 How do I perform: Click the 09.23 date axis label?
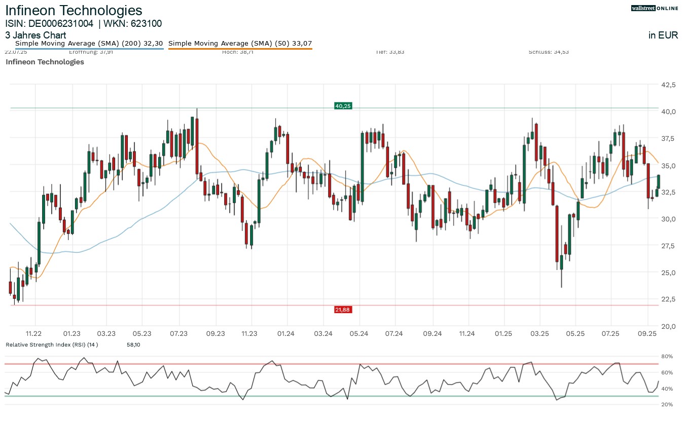click(216, 333)
